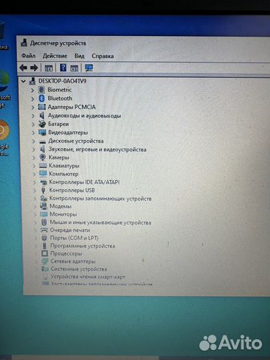Select Устройства чтения смарт-карт row
270x360 pixels.
[88, 277]
